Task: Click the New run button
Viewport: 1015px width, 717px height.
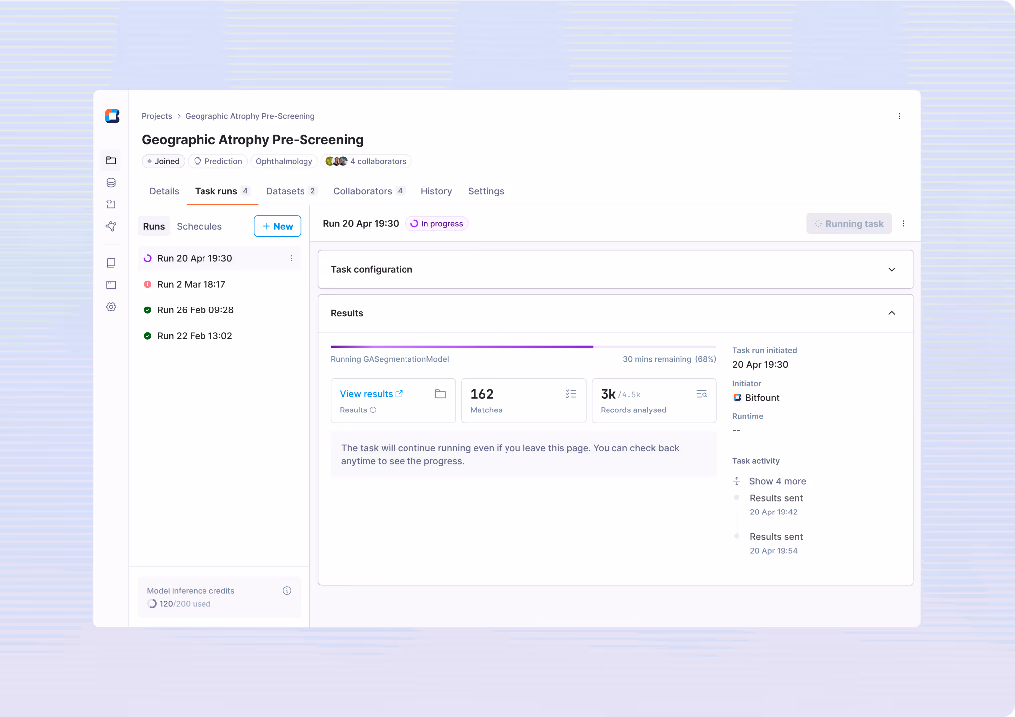Action: (277, 226)
